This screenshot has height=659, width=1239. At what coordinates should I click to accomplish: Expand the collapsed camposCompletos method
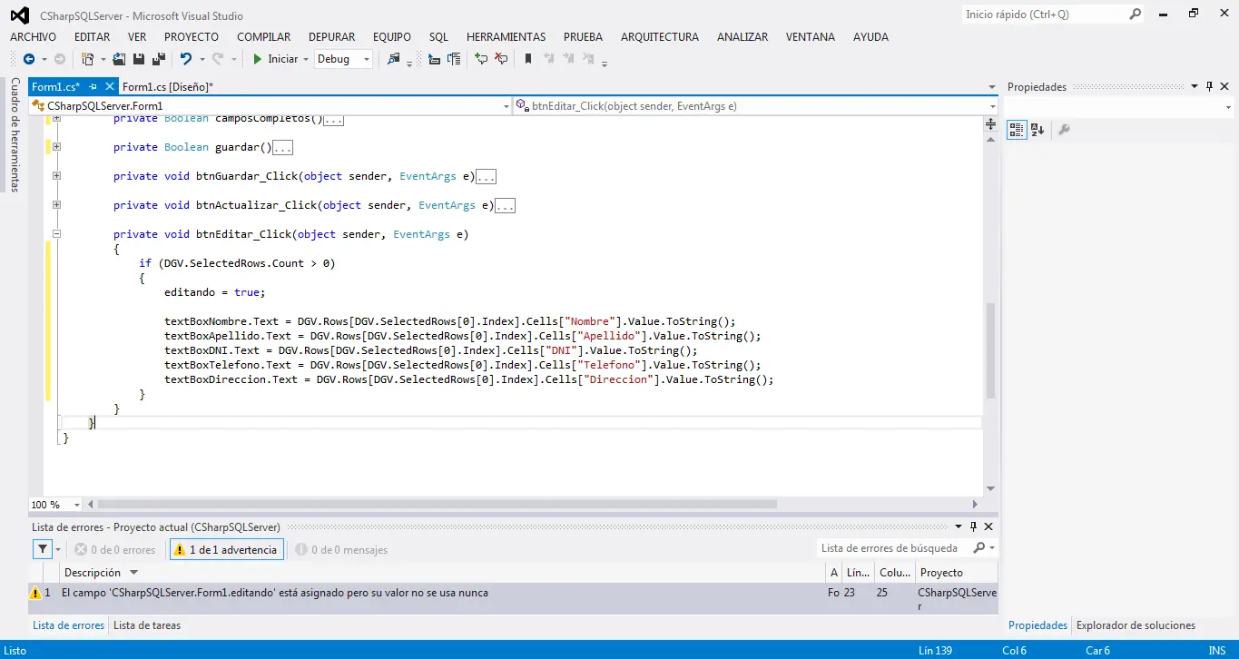tap(56, 119)
